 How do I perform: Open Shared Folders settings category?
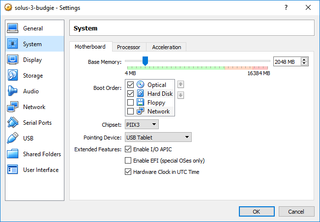point(35,154)
